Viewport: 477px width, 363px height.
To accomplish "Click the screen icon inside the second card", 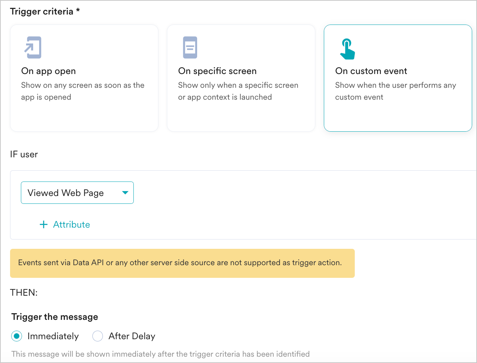I will tap(190, 47).
